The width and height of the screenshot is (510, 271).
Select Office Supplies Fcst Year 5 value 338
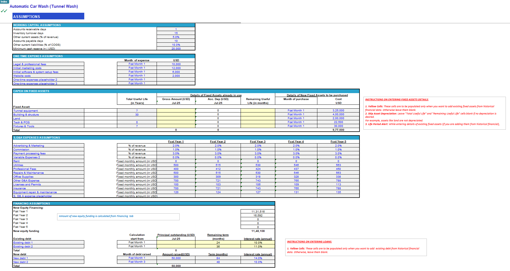[x=338, y=177]
